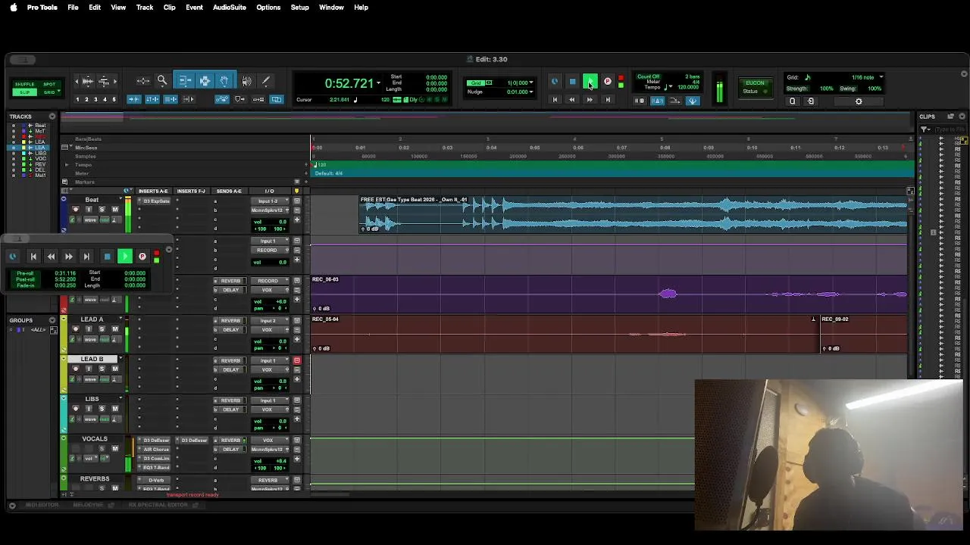Click Play in floating Transport window
This screenshot has width=970, height=545.
point(125,257)
